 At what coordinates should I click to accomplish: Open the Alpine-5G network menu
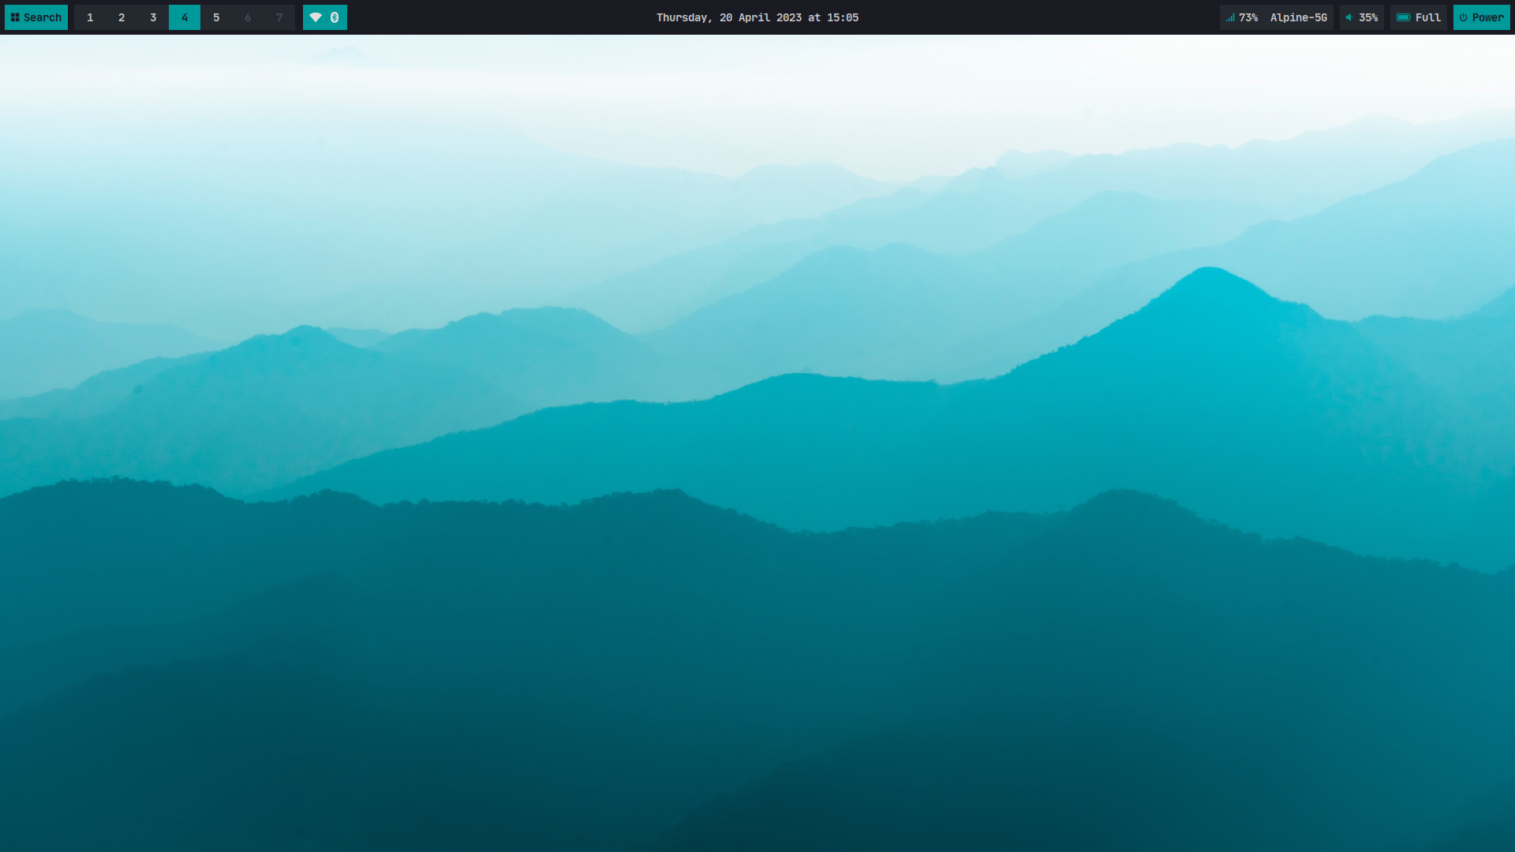[x=1299, y=17]
